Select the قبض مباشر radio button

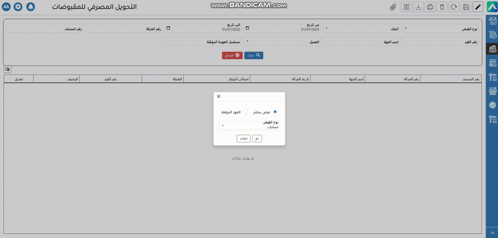(275, 112)
